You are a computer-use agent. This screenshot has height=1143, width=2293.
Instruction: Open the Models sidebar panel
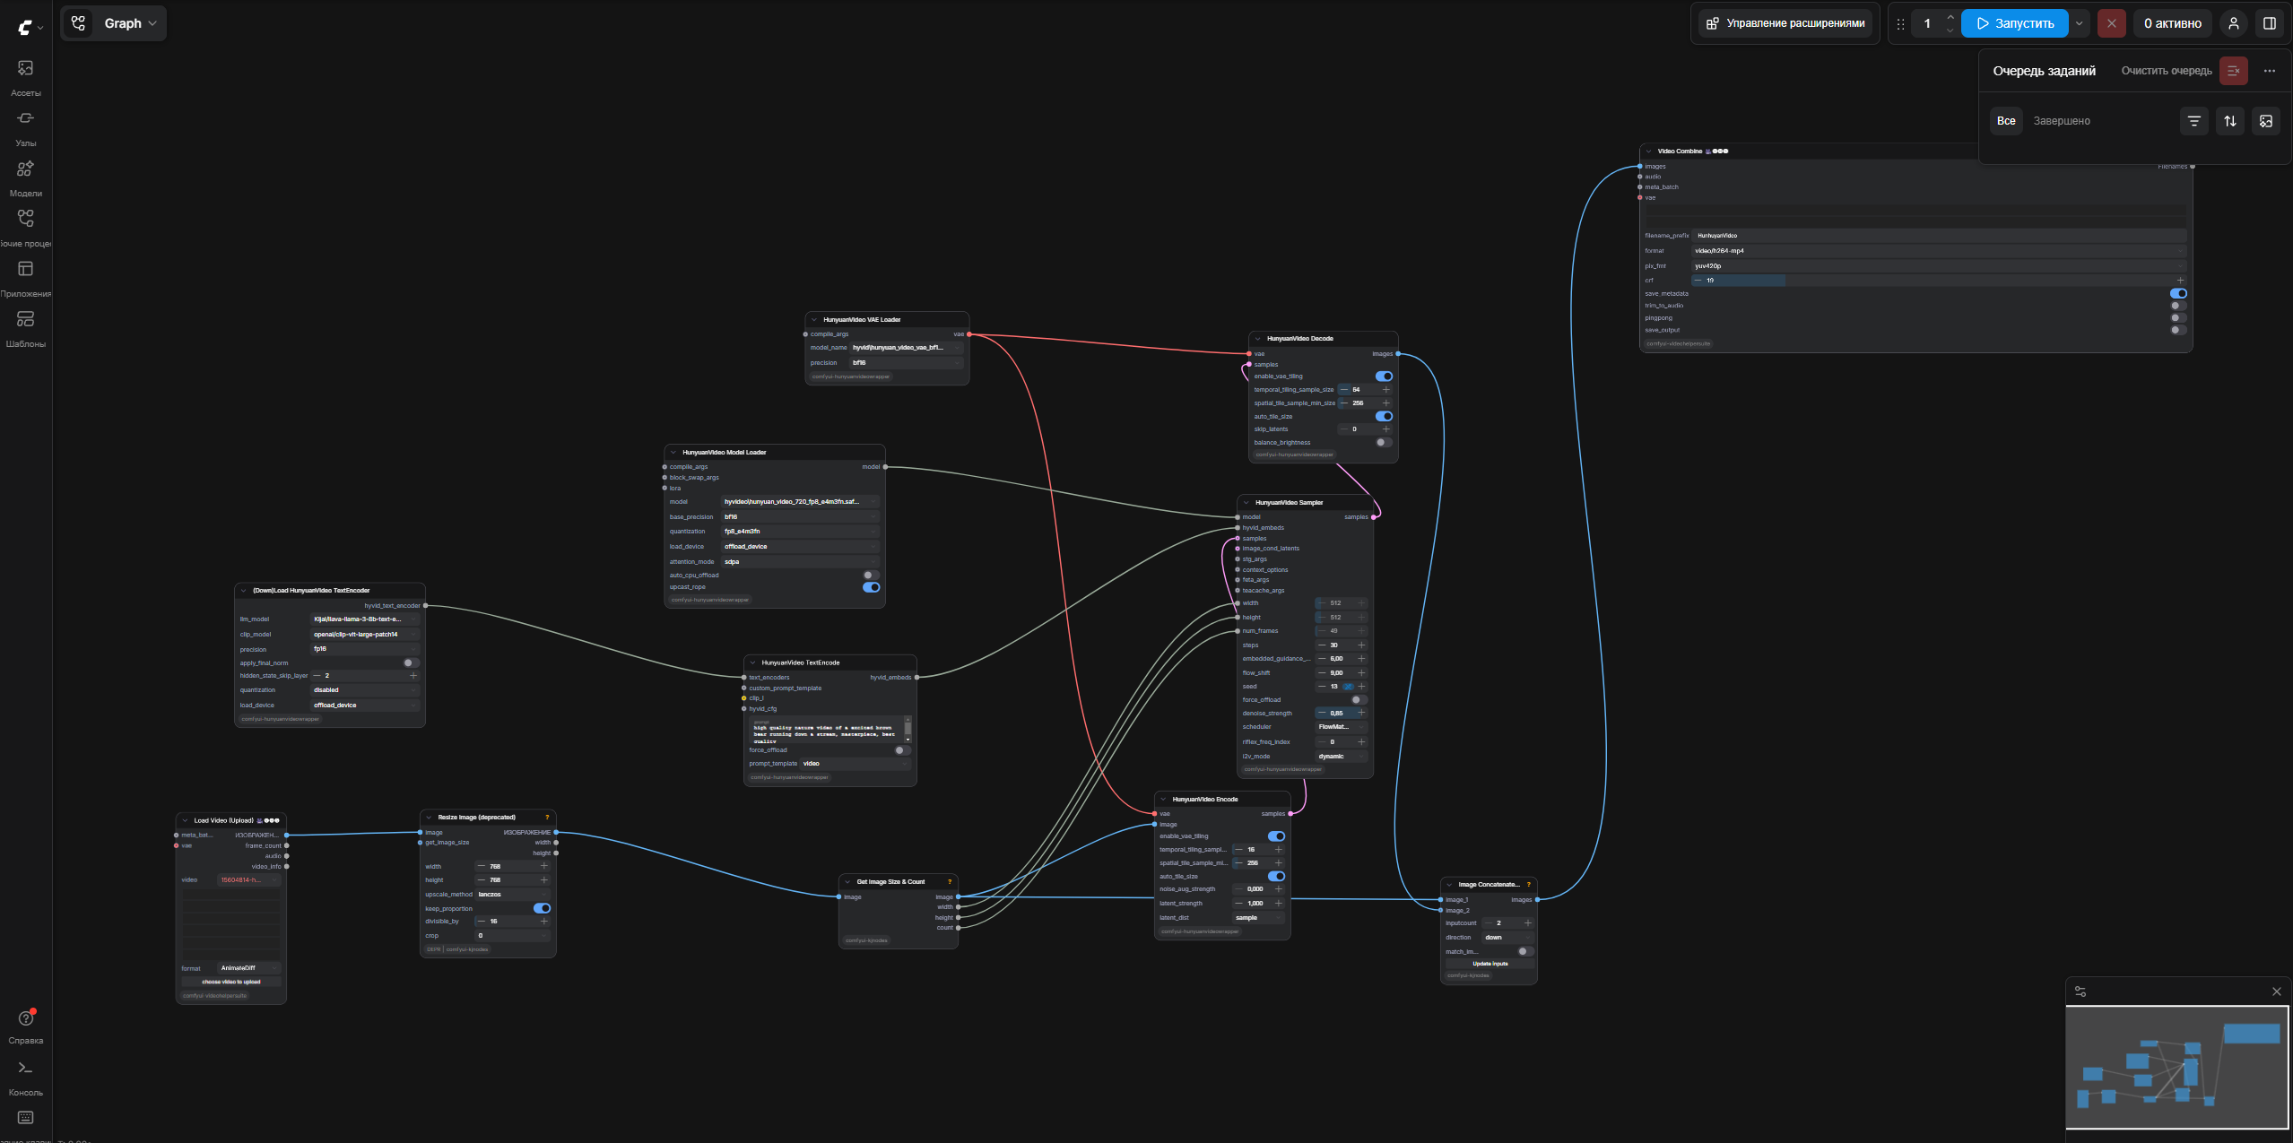pos(26,178)
